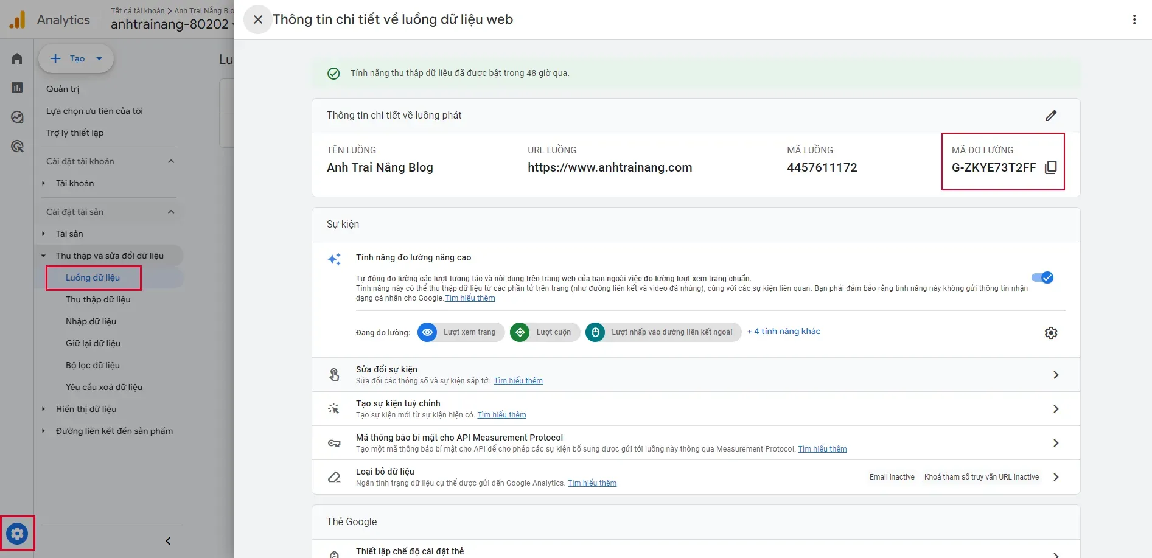Select Thu thập dữ liệu in sidebar

point(98,299)
